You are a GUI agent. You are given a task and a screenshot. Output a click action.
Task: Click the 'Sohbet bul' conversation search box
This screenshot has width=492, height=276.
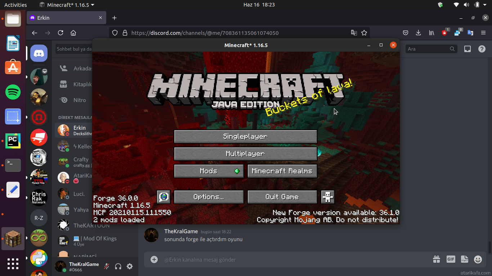point(74,49)
